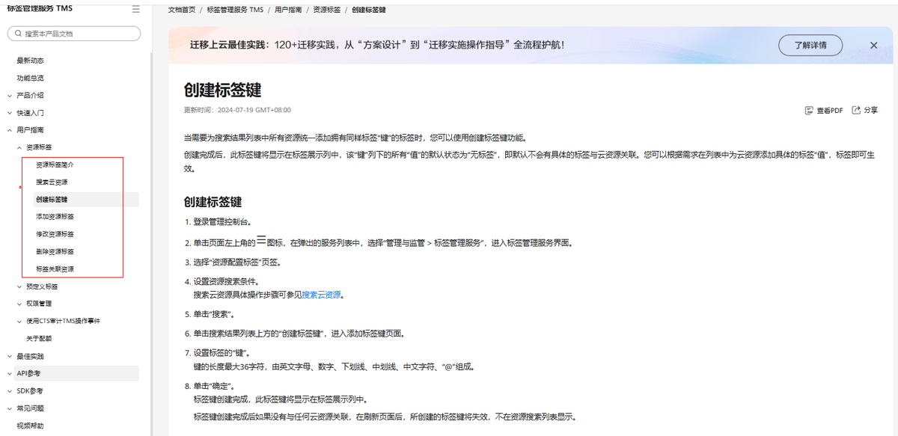898x436 pixels.
Task: Click the 创建标签键 section subheading
Action: (x=213, y=202)
